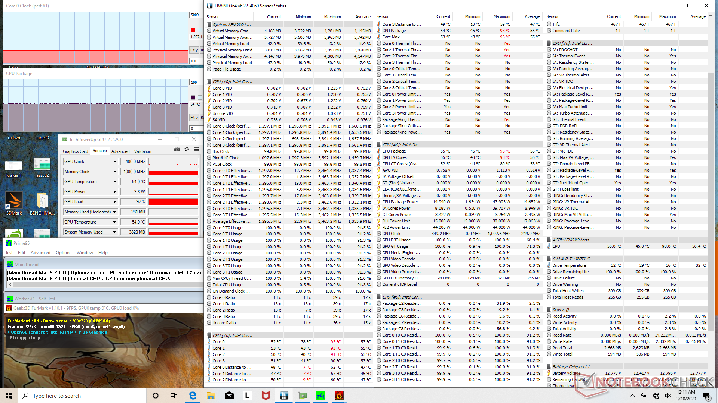Open the Mail app in taskbar

pos(229,396)
